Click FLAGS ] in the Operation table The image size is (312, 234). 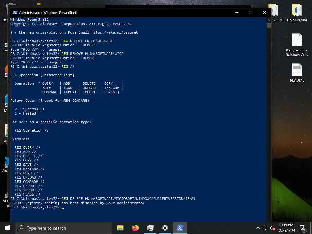coord(112,92)
